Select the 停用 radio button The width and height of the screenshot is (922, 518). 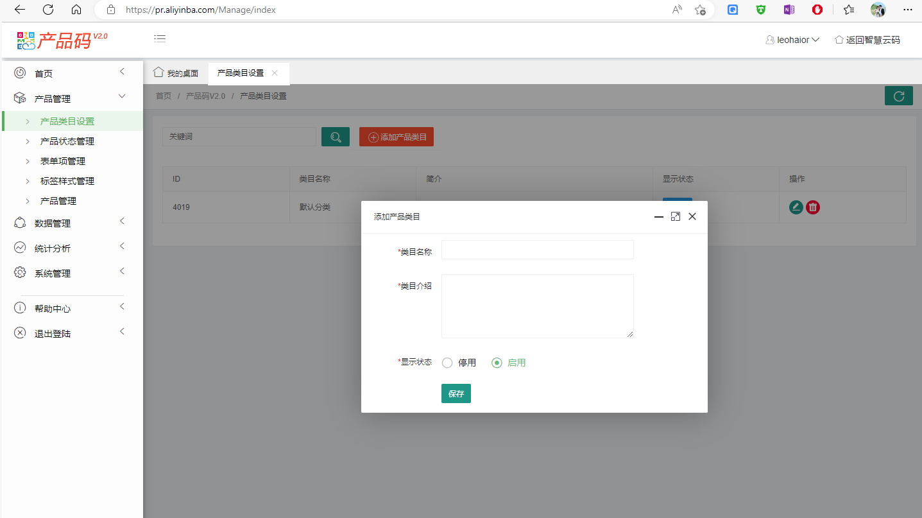[448, 363]
